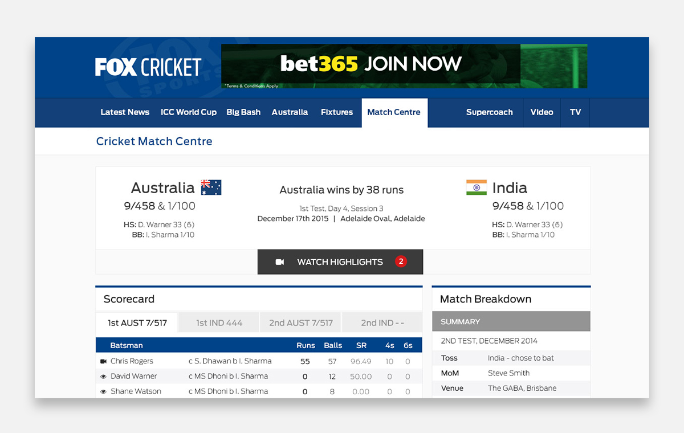Screen dimensions: 684x433
Task: Open the Fixtures page
Action: [x=337, y=112]
